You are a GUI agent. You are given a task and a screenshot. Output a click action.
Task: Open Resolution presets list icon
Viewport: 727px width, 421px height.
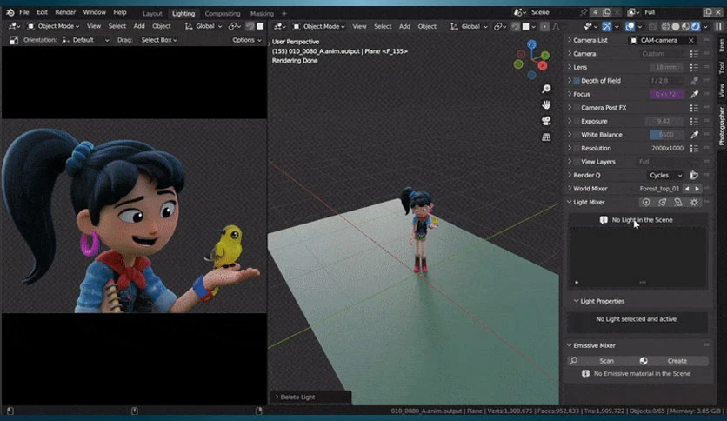pyautogui.click(x=694, y=149)
